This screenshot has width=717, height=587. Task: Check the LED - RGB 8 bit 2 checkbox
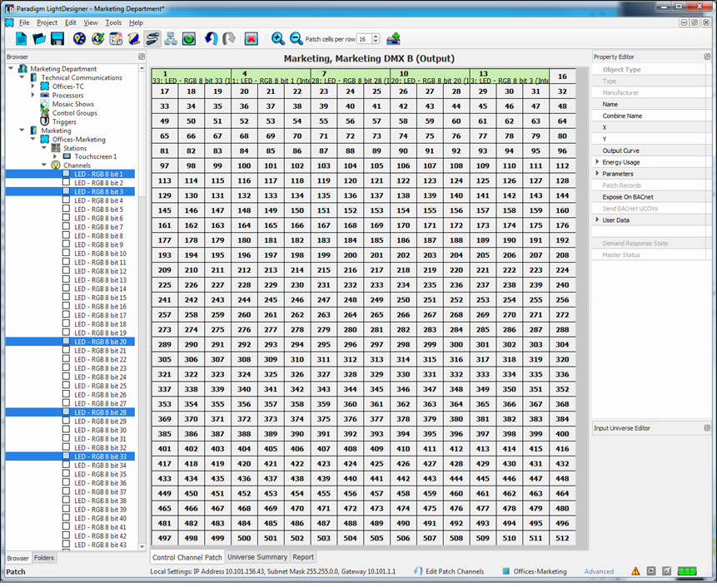(x=67, y=183)
